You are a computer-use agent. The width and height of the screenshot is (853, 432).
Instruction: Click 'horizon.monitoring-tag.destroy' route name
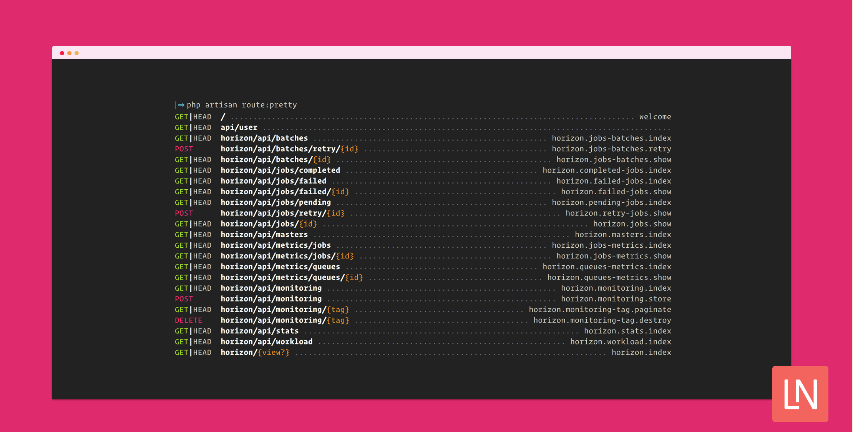[602, 321]
